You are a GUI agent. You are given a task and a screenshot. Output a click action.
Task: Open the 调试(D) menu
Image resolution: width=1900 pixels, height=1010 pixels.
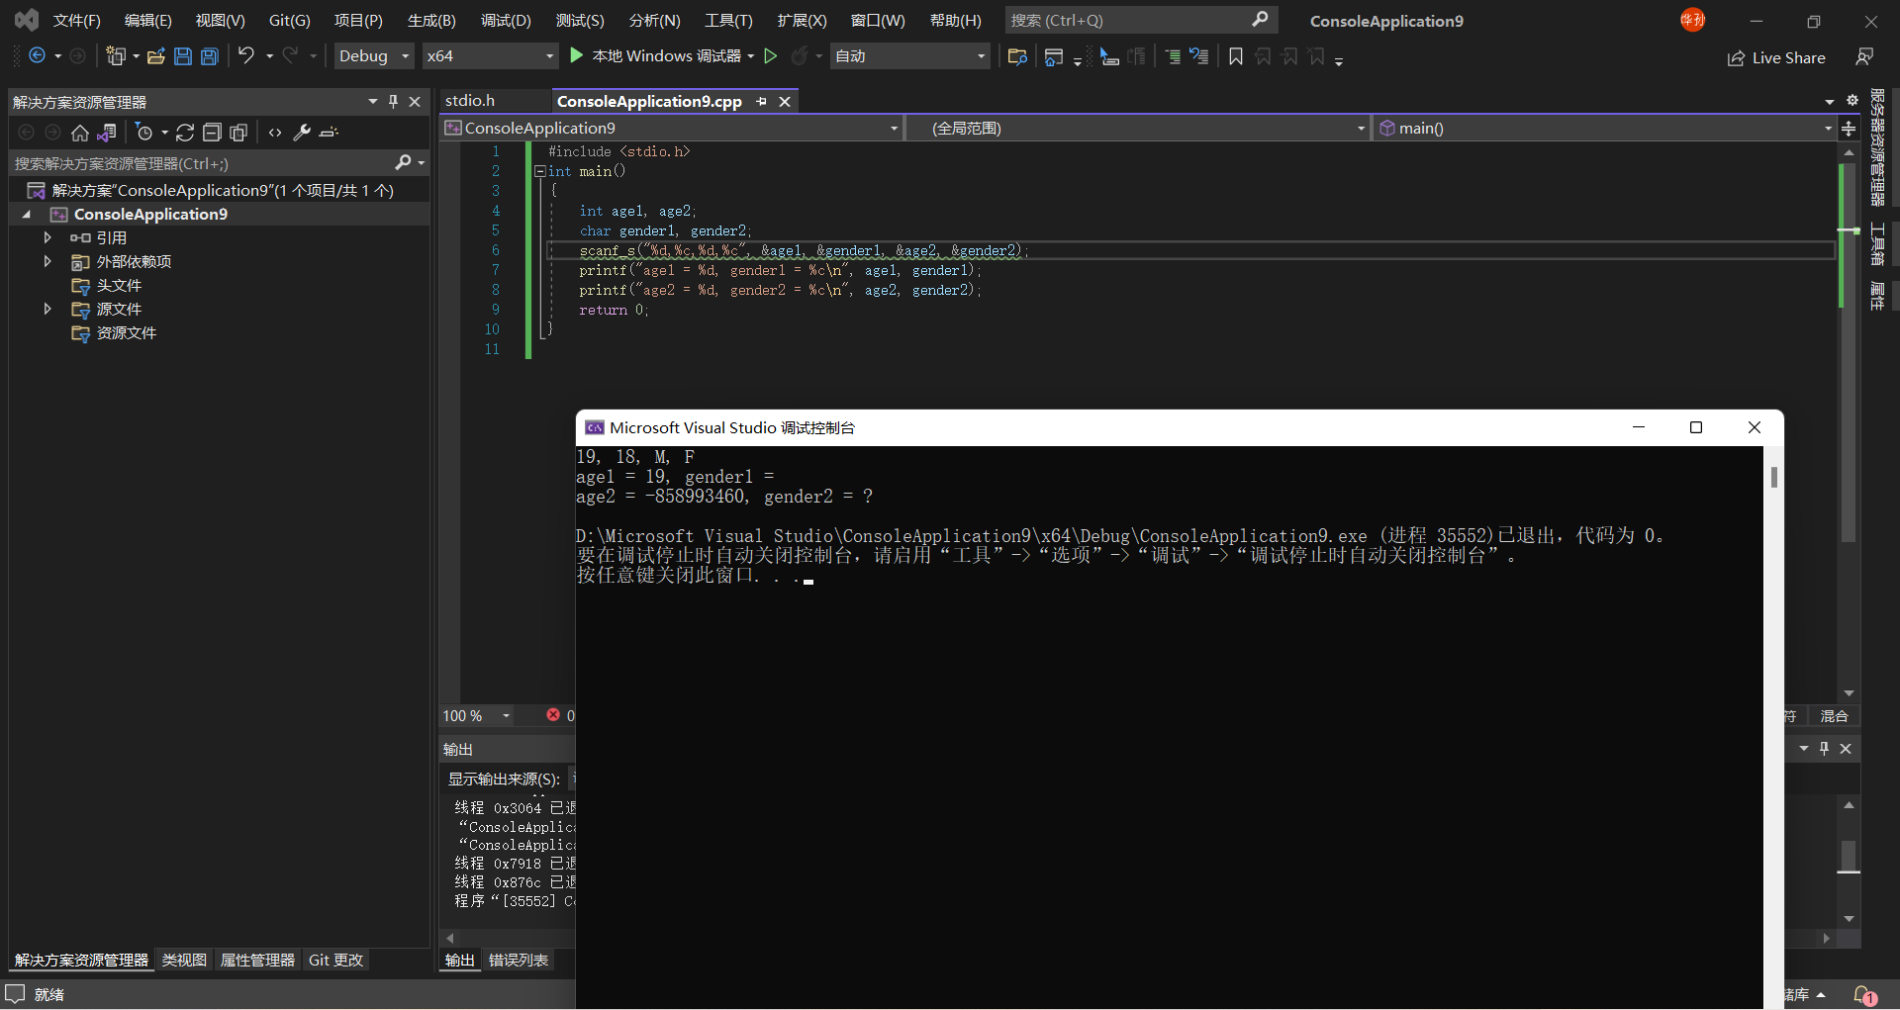(x=506, y=21)
